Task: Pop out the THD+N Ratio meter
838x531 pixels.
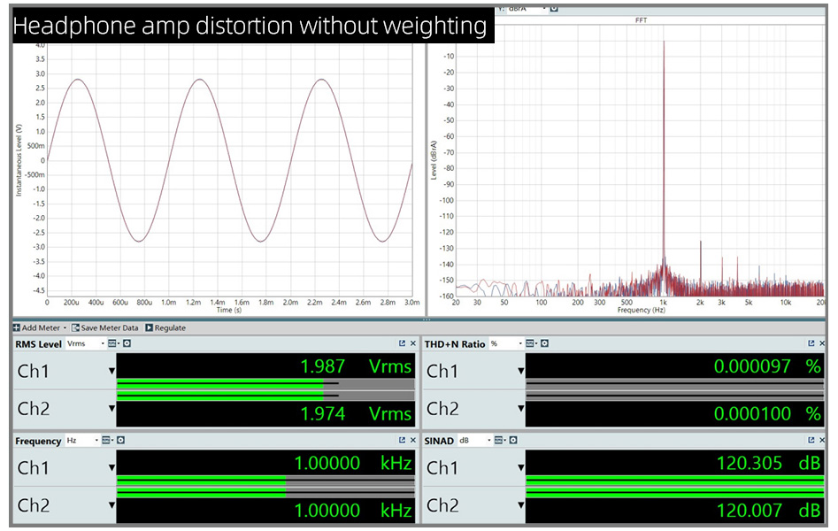Action: [811, 343]
